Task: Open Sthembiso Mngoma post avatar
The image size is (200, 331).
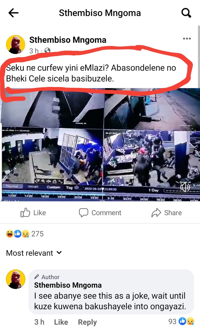Action: click(16, 45)
